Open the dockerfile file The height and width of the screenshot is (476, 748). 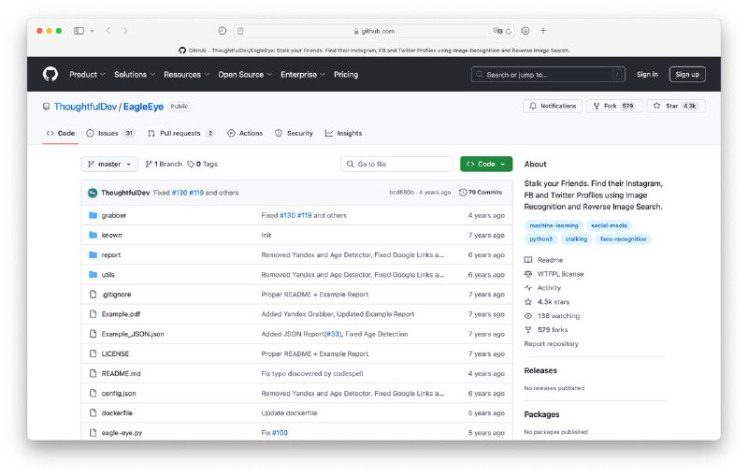[117, 413]
